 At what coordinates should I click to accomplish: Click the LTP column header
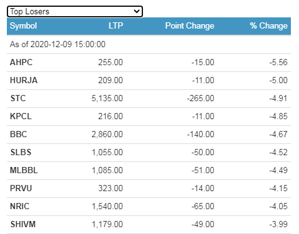click(116, 26)
